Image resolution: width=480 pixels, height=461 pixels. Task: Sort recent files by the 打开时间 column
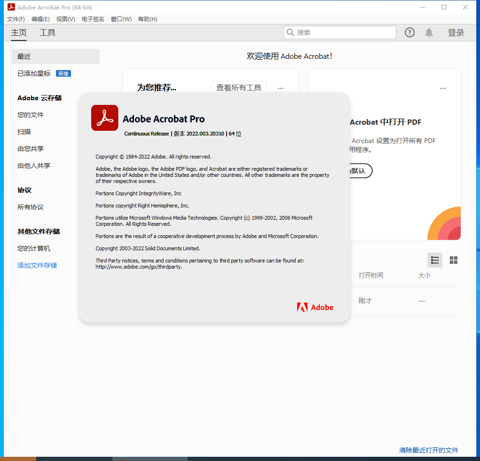[370, 275]
